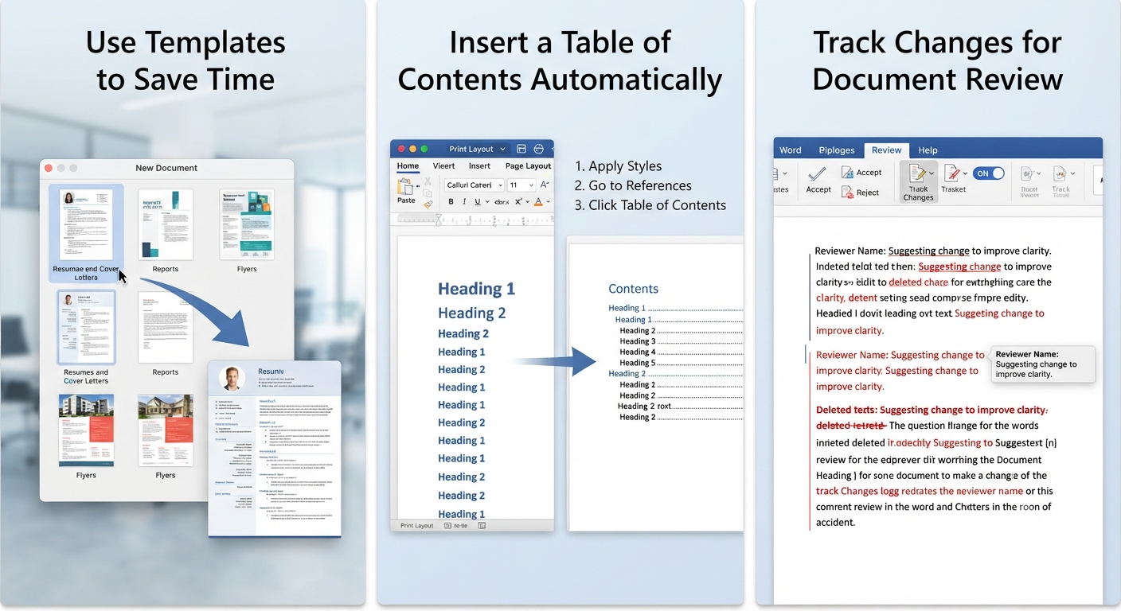Select the Review tab
The height and width of the screenshot is (611, 1121).
(886, 150)
